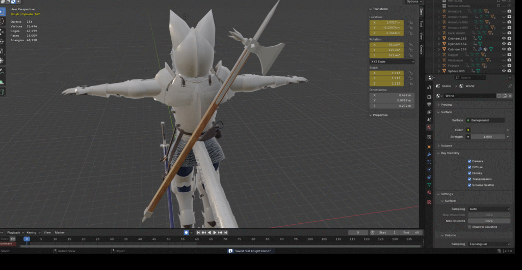Open the Object Data green triangle tab
522x270 pixels.
click(429, 185)
